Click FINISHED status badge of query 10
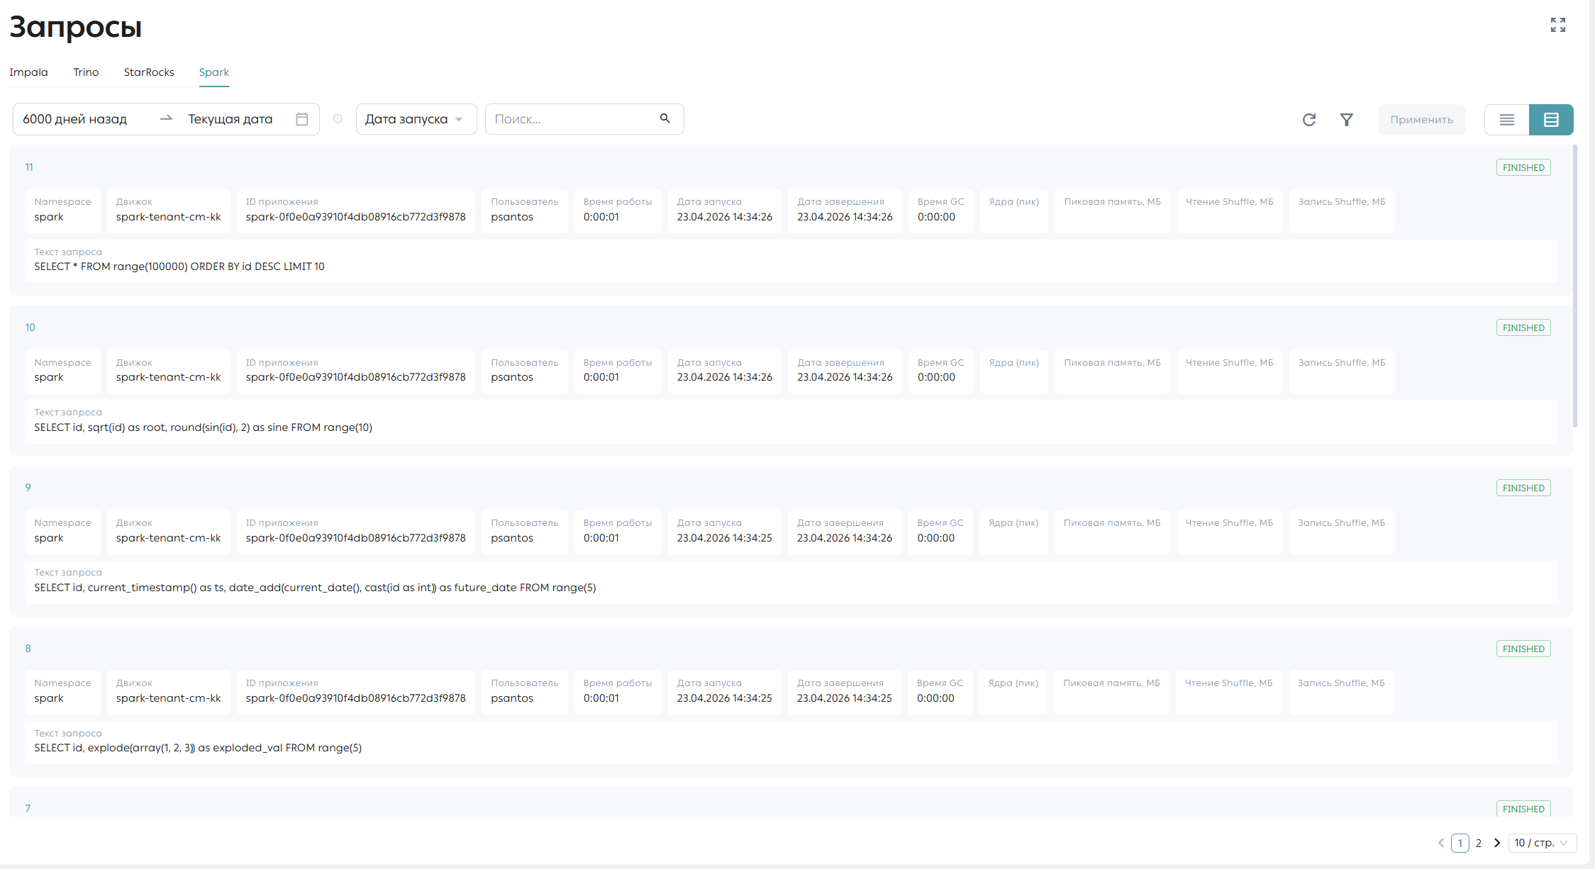1595x869 pixels. tap(1523, 327)
